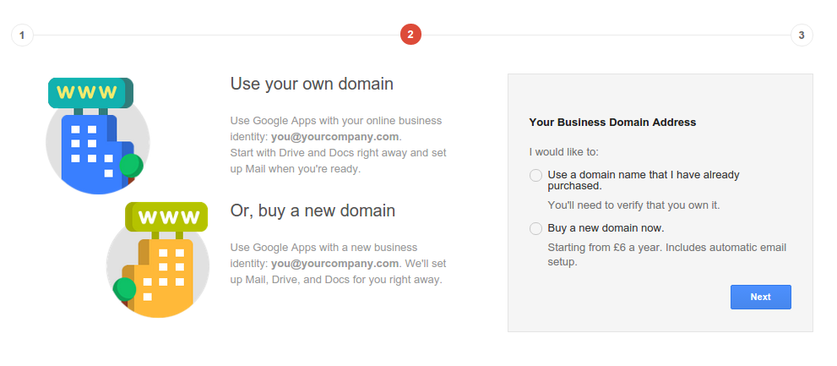Select the Buy a new domain radio
Screen dimensions: 837x366
(x=536, y=229)
